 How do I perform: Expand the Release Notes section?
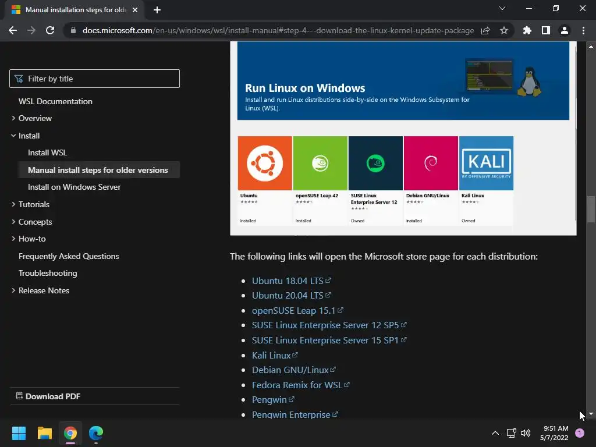pyautogui.click(x=44, y=290)
